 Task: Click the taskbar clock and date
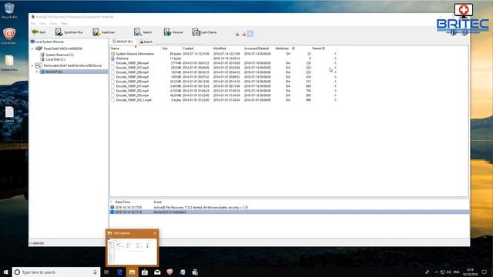[471, 272]
